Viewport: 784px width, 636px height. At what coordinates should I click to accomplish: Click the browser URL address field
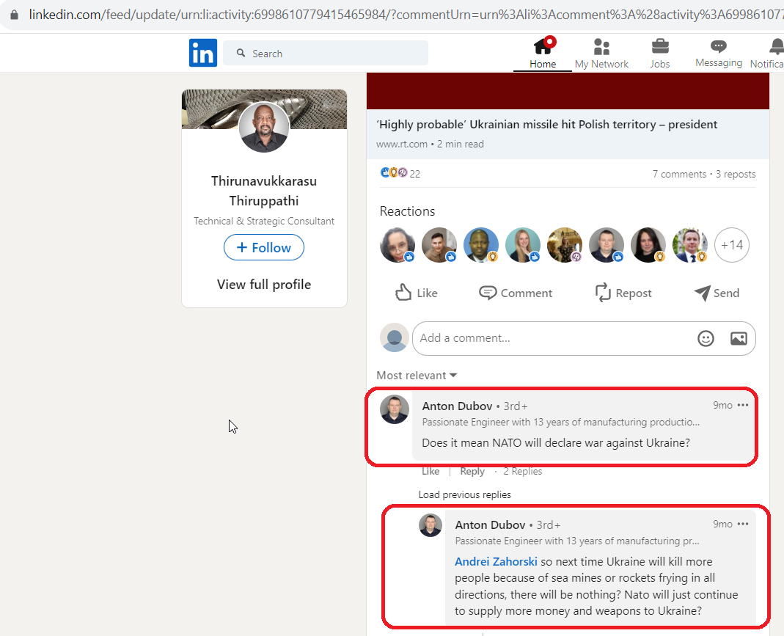[x=405, y=15]
